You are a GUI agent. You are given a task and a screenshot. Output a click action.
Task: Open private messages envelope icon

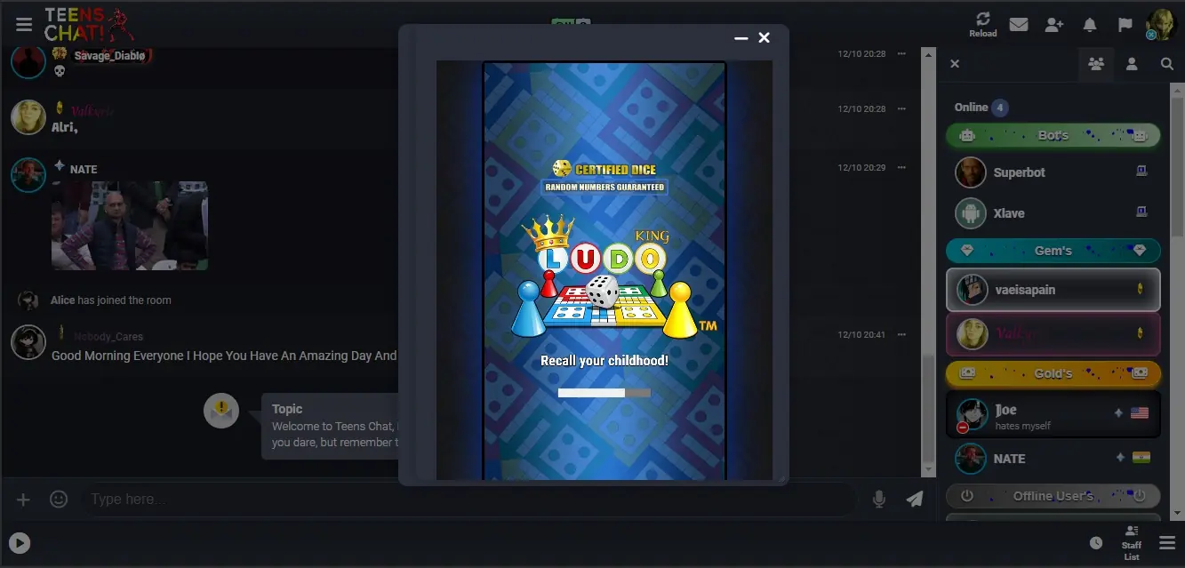pos(1019,25)
